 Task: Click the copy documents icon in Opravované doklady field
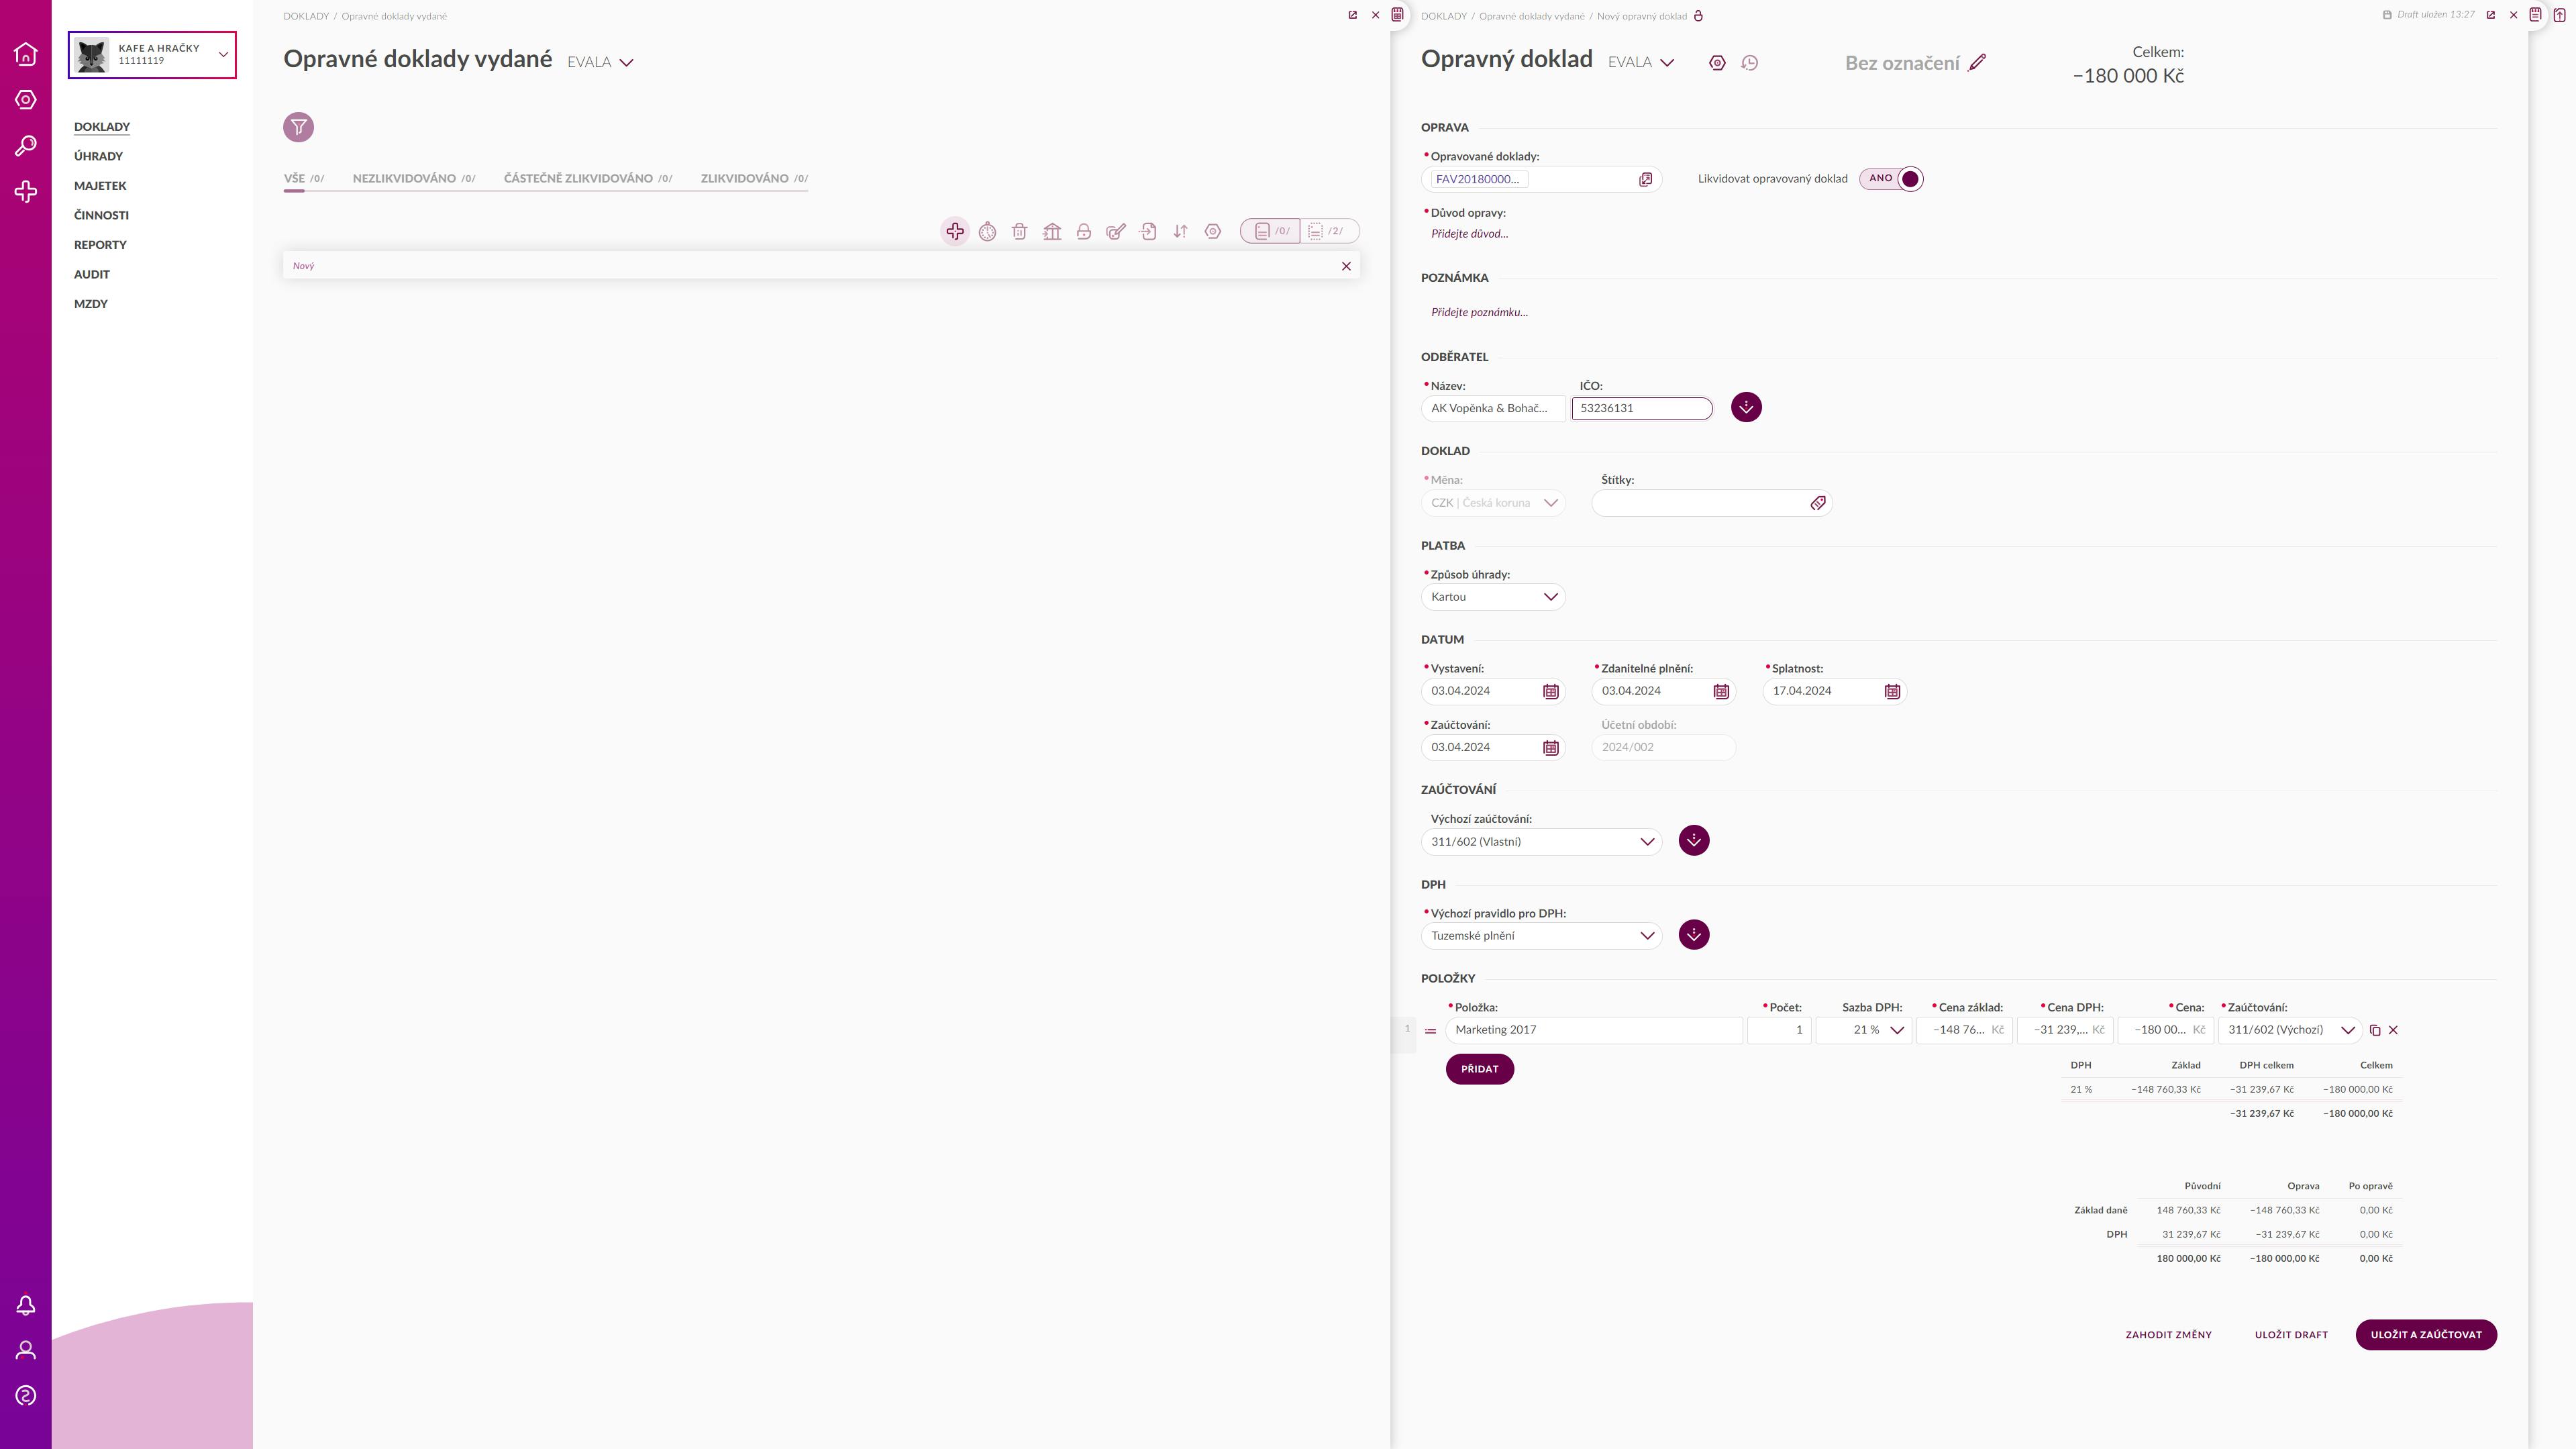coord(1645,180)
